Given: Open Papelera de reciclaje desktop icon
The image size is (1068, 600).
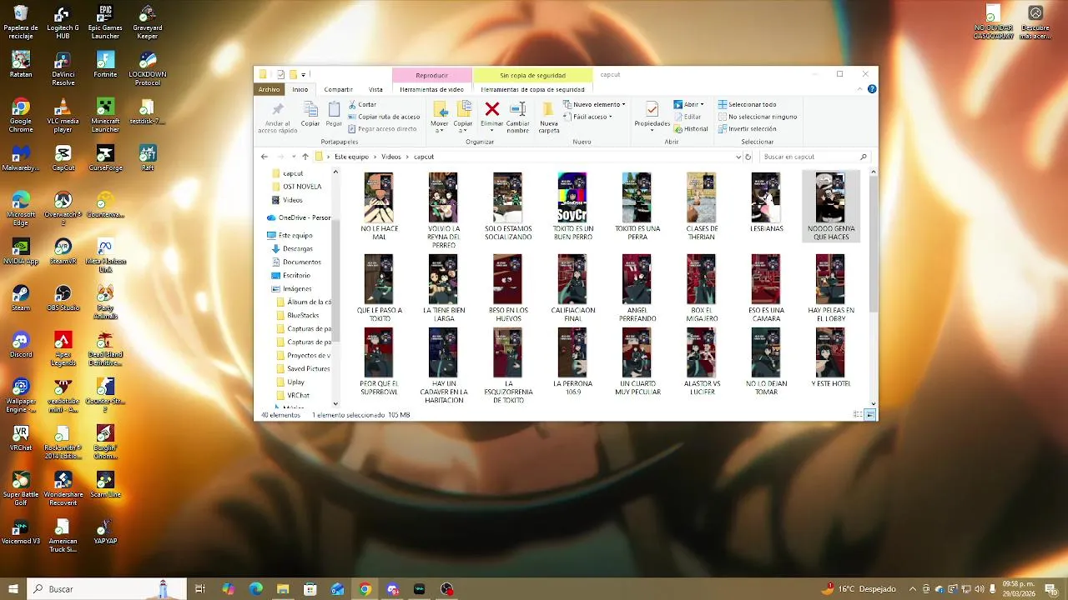Looking at the screenshot, I should 21,22.
